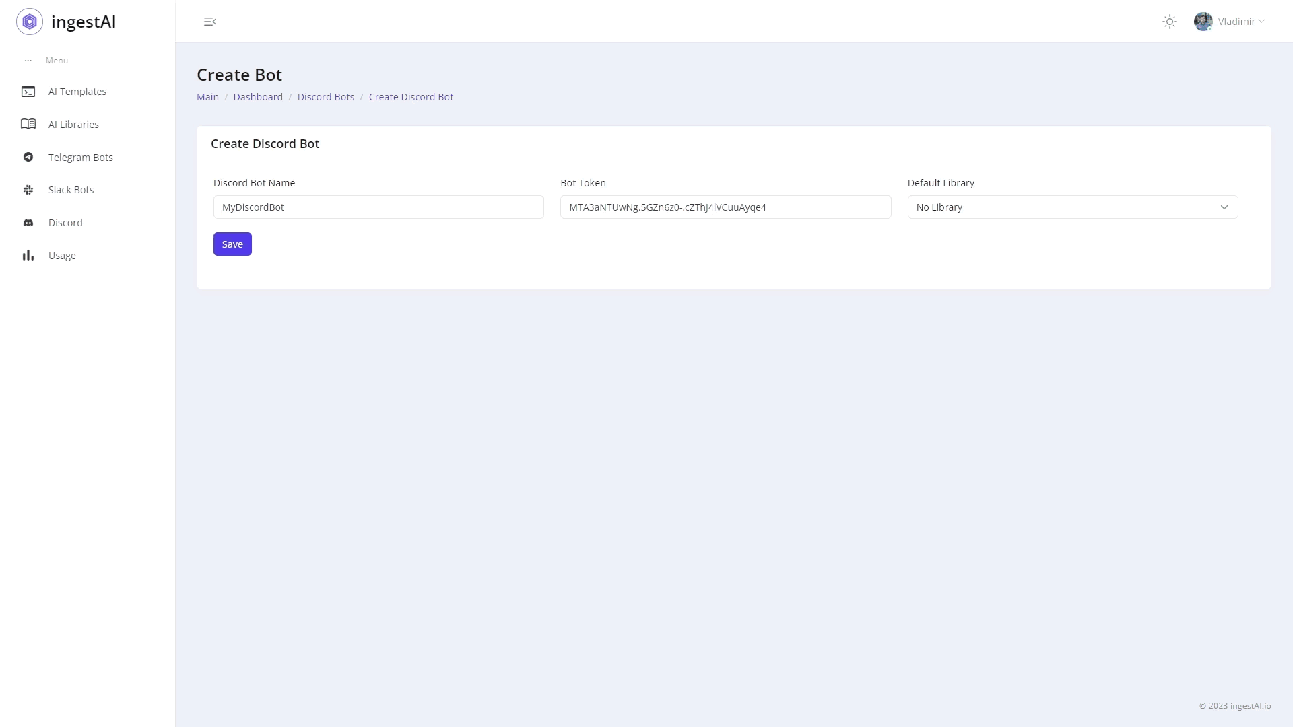The width and height of the screenshot is (1293, 727).
Task: Click the AI Templates icon in sidebar
Action: pos(28,91)
